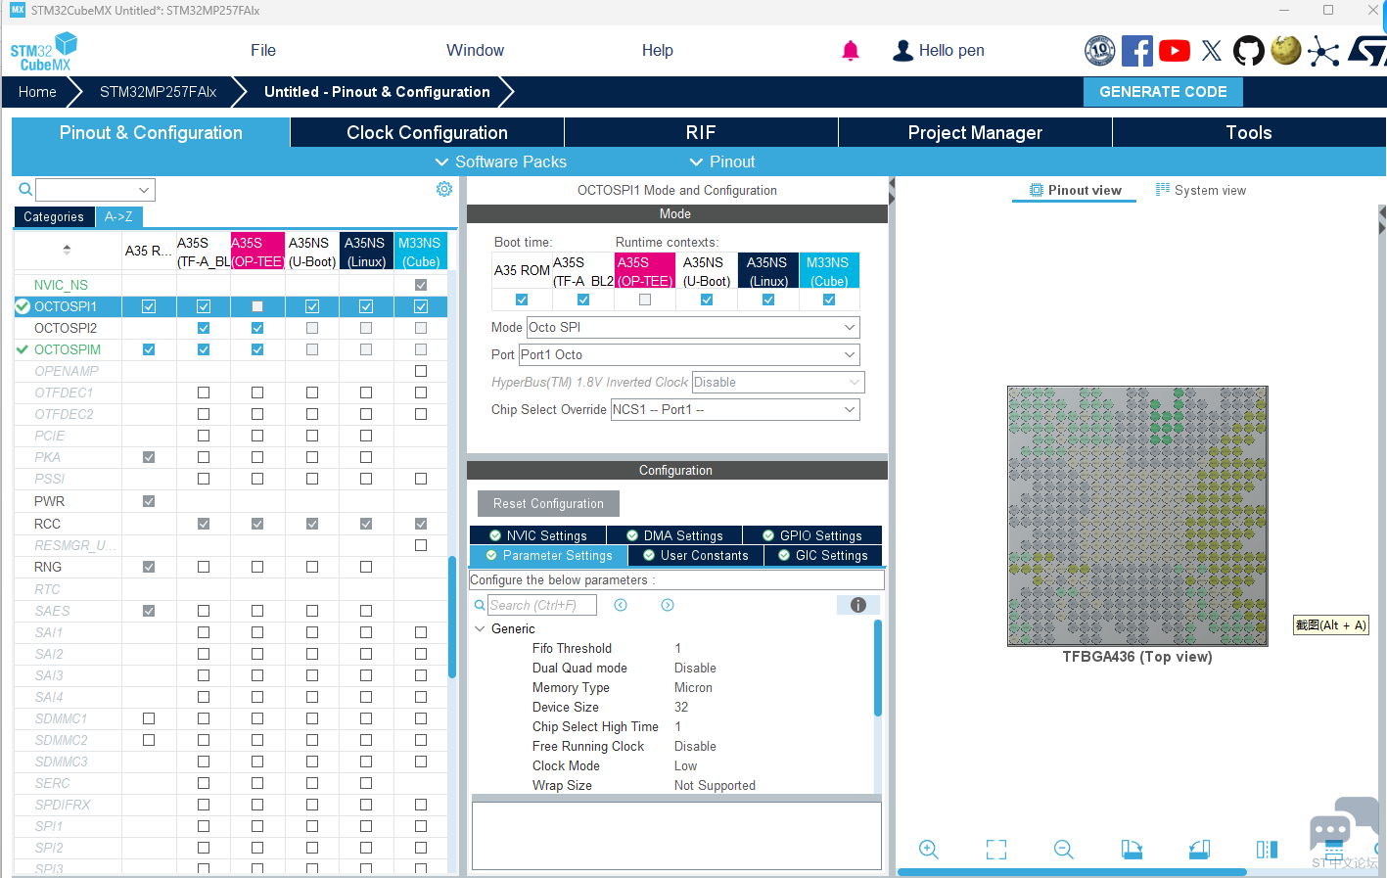Open the System view
This screenshot has width=1387, height=878.
click(1200, 190)
